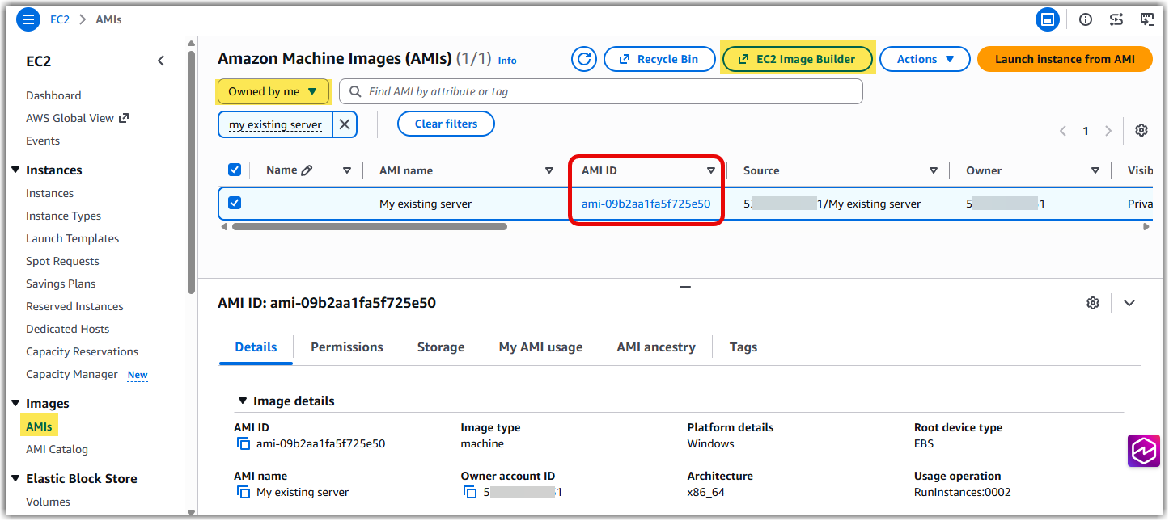Go to Instances in sidebar
1169x521 pixels.
tap(49, 193)
